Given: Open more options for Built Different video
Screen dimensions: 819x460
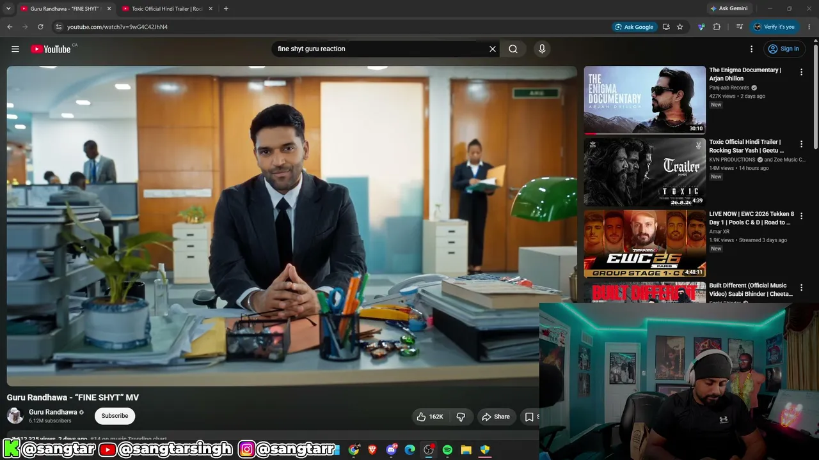Looking at the screenshot, I should [801, 288].
